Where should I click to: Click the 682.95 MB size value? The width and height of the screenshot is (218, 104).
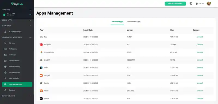[x=174, y=83]
